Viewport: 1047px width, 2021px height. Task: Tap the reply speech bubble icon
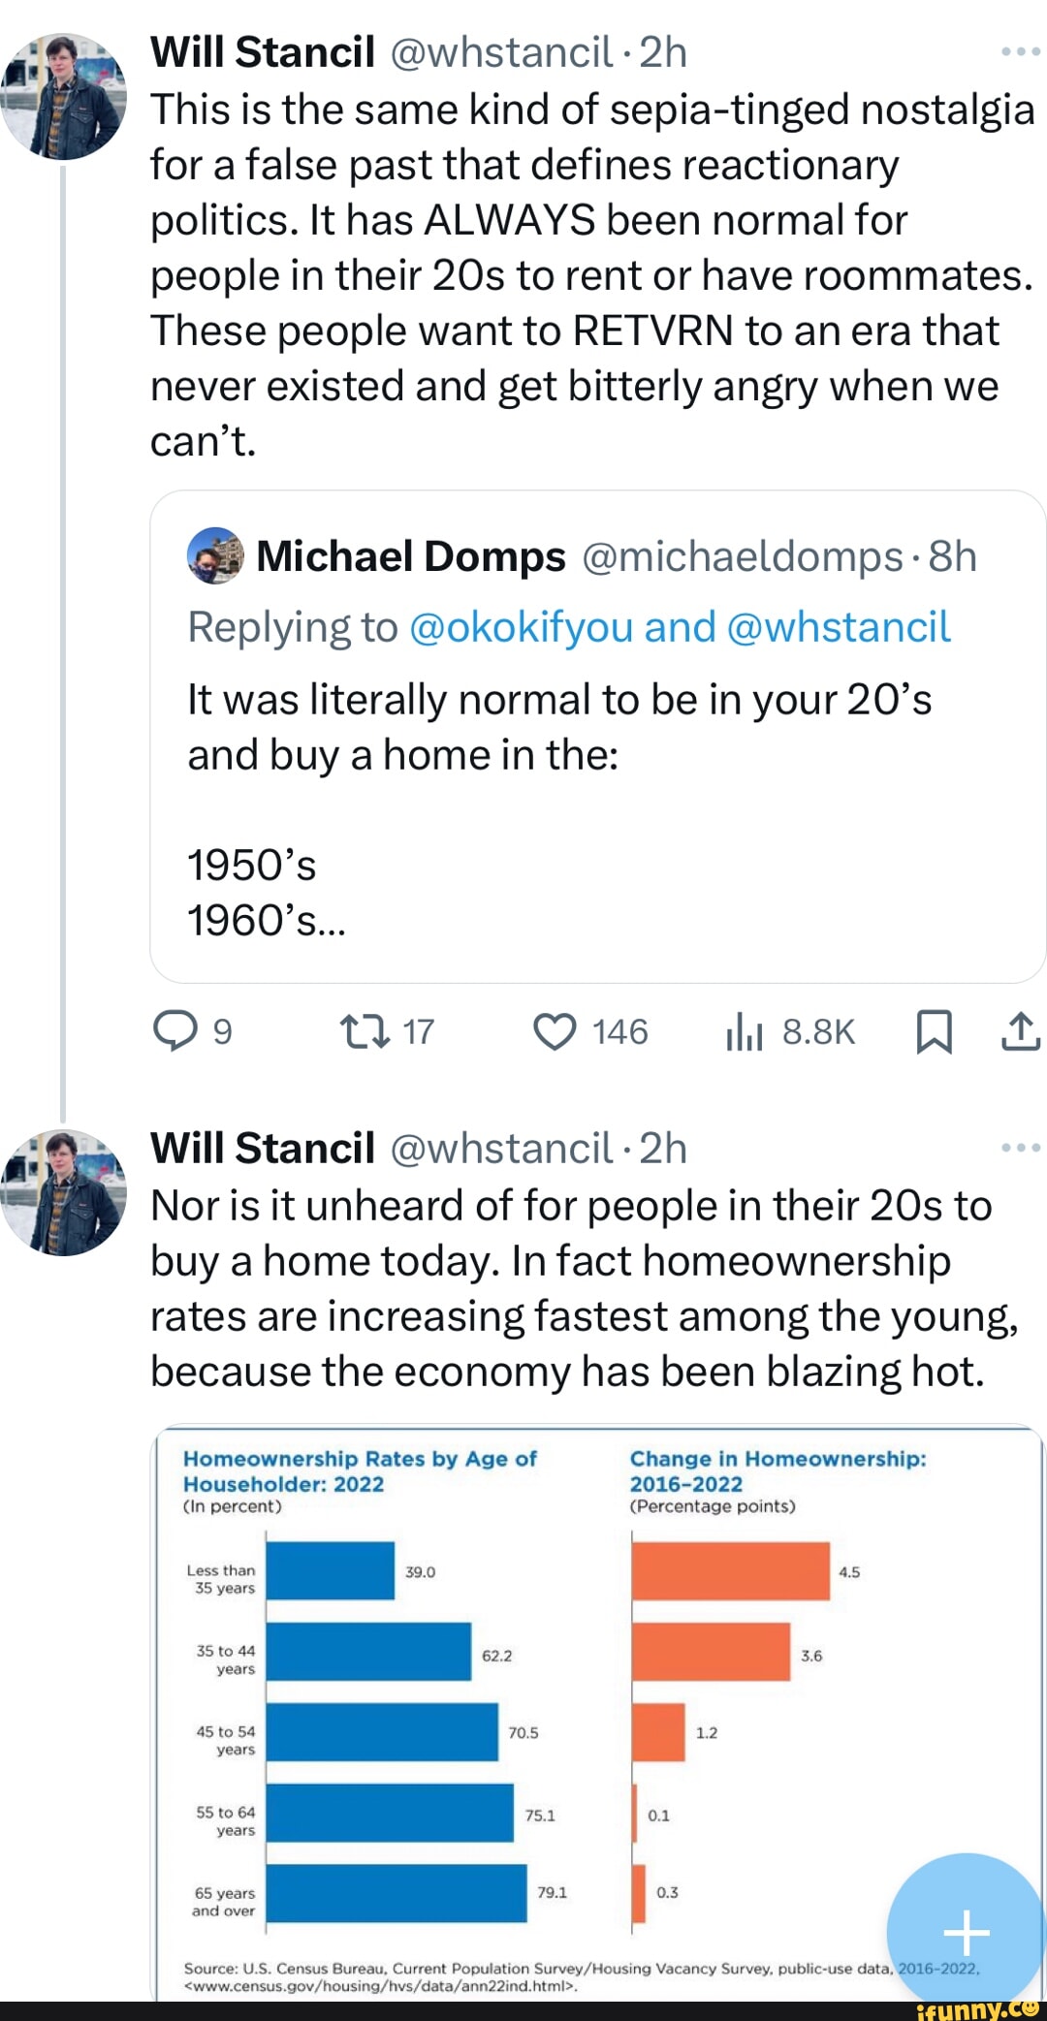pyautogui.click(x=174, y=1031)
